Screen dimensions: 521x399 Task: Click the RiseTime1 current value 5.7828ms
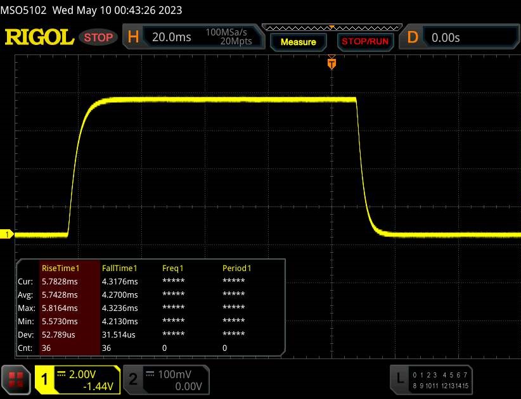[x=60, y=281]
